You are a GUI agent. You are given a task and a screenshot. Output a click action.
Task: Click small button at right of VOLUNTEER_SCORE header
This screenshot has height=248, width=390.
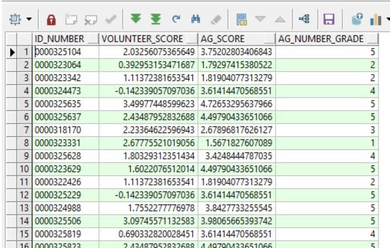pyautogui.click(x=192, y=39)
